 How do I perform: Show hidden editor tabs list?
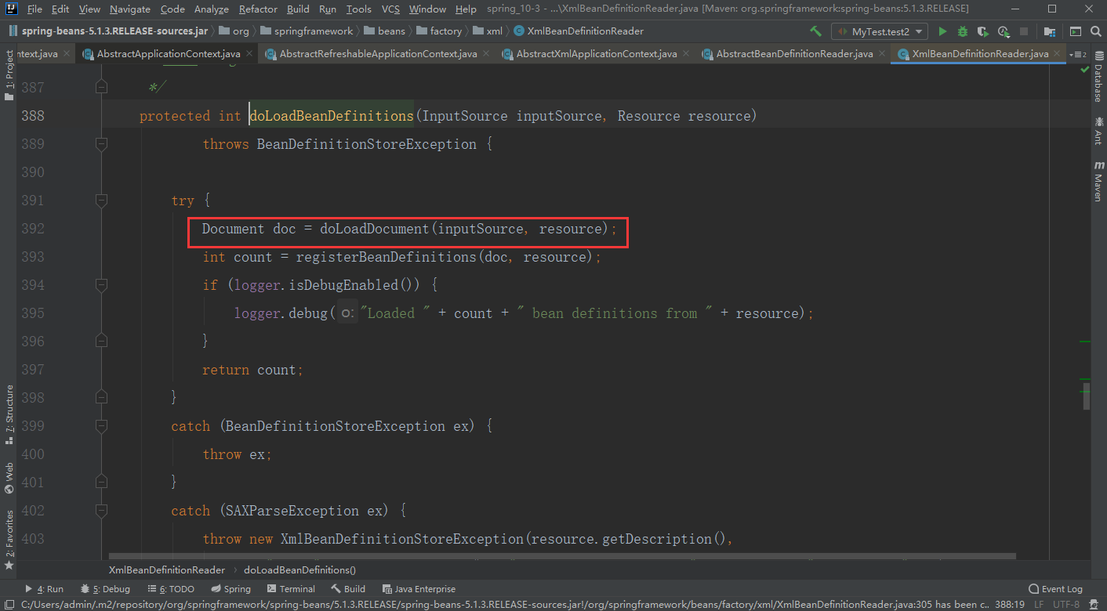(1077, 54)
